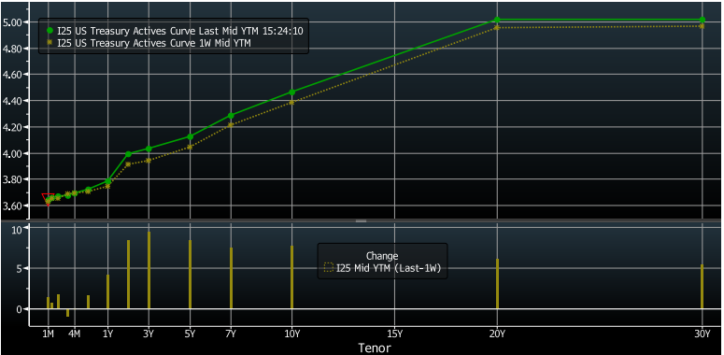Click the 5 label on change axis

coord(19,268)
